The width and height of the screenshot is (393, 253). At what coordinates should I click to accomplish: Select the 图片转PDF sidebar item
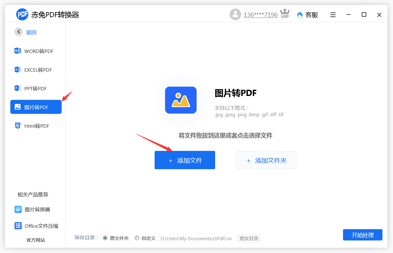pyautogui.click(x=36, y=107)
